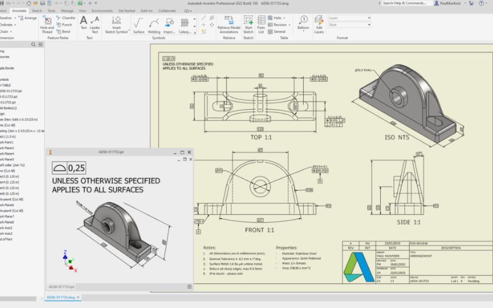
Task: Select 'Work Plane4' in browser tree
Action: click(x=7, y=153)
